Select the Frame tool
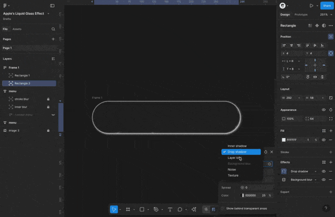335x217 pixels. [x=128, y=209]
